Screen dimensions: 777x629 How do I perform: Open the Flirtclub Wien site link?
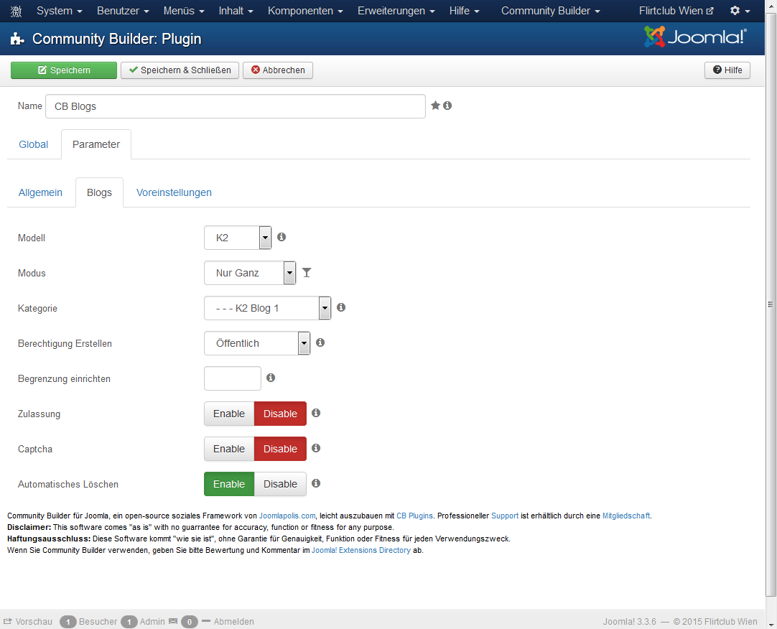(x=676, y=11)
